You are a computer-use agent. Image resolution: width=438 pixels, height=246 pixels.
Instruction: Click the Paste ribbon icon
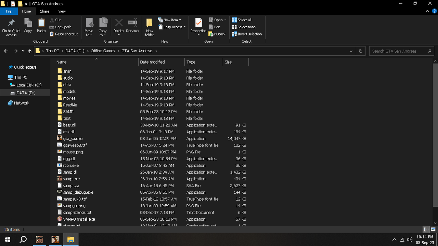(x=41, y=23)
